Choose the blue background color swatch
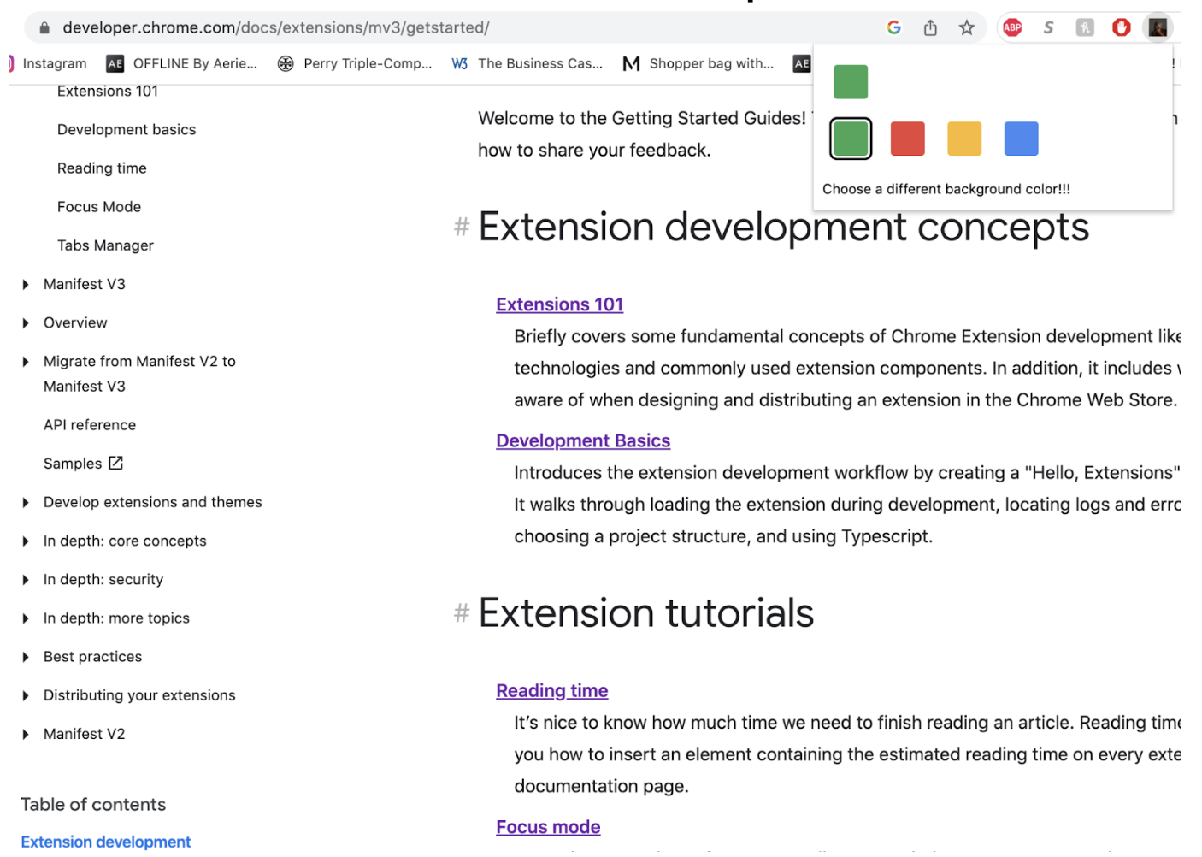Image resolution: width=1202 pixels, height=857 pixels. pos(1021,139)
